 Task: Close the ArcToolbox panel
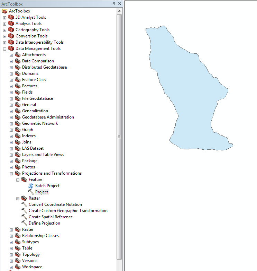point(120,3)
